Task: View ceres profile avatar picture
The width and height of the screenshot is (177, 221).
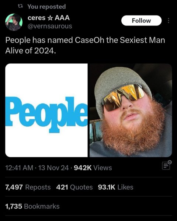Action: click(14, 22)
